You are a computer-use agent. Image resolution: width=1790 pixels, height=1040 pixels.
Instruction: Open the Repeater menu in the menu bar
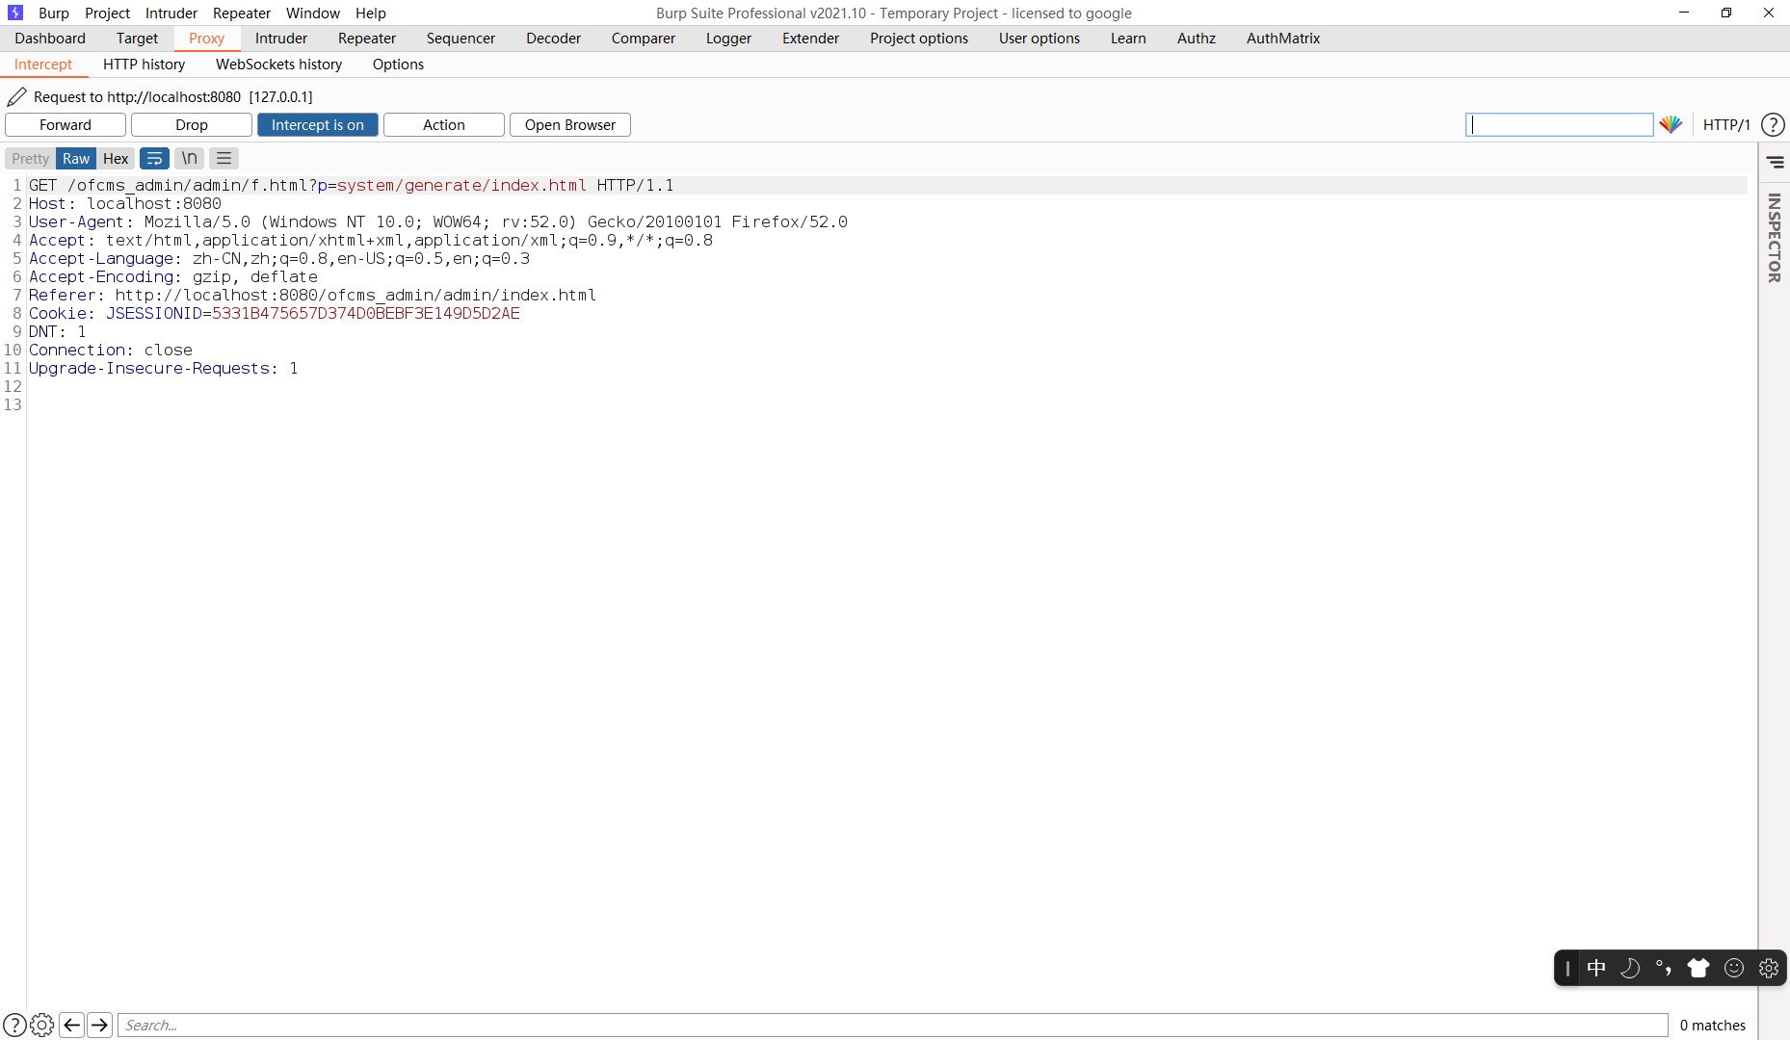click(241, 13)
